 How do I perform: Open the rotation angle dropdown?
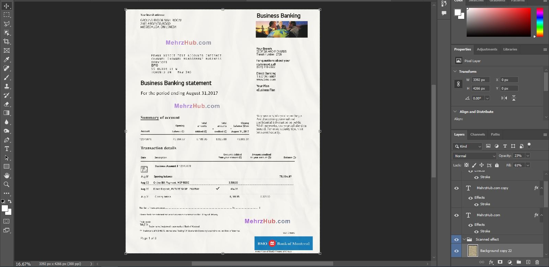[487, 98]
